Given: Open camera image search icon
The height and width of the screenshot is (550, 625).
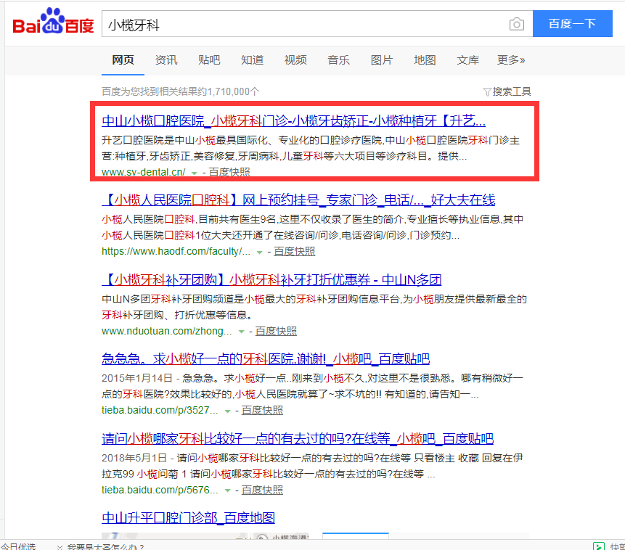Looking at the screenshot, I should point(517,25).
